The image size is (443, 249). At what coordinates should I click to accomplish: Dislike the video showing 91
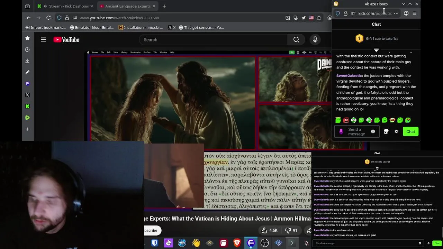(x=291, y=230)
